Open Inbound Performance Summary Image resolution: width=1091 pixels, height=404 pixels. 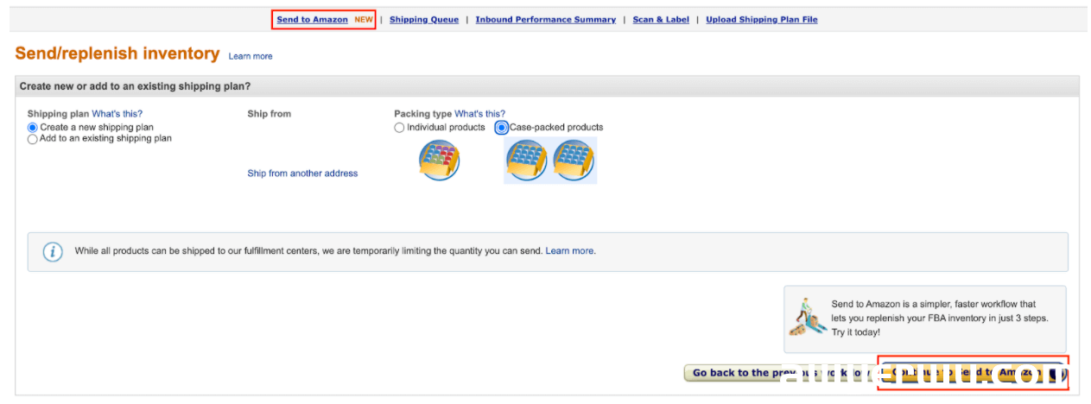tap(545, 20)
